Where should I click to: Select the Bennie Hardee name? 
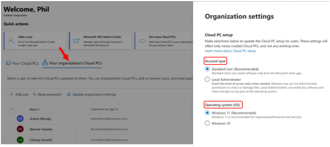[41, 129]
